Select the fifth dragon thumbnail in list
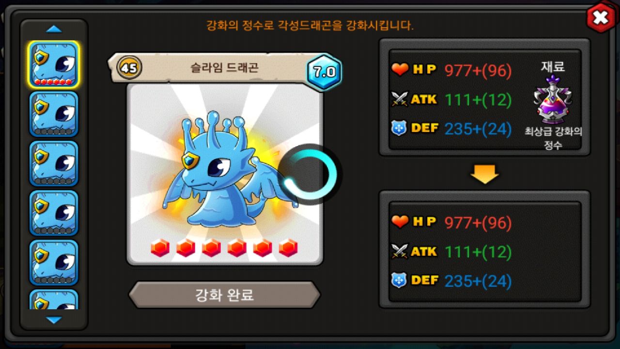 (54, 262)
